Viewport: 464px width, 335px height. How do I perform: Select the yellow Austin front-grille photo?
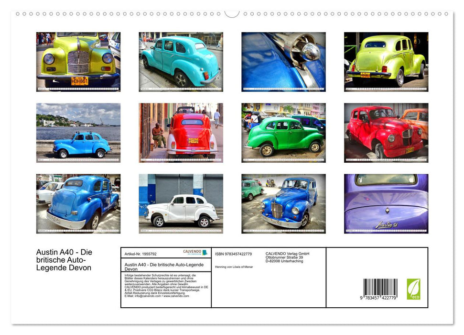point(78,62)
